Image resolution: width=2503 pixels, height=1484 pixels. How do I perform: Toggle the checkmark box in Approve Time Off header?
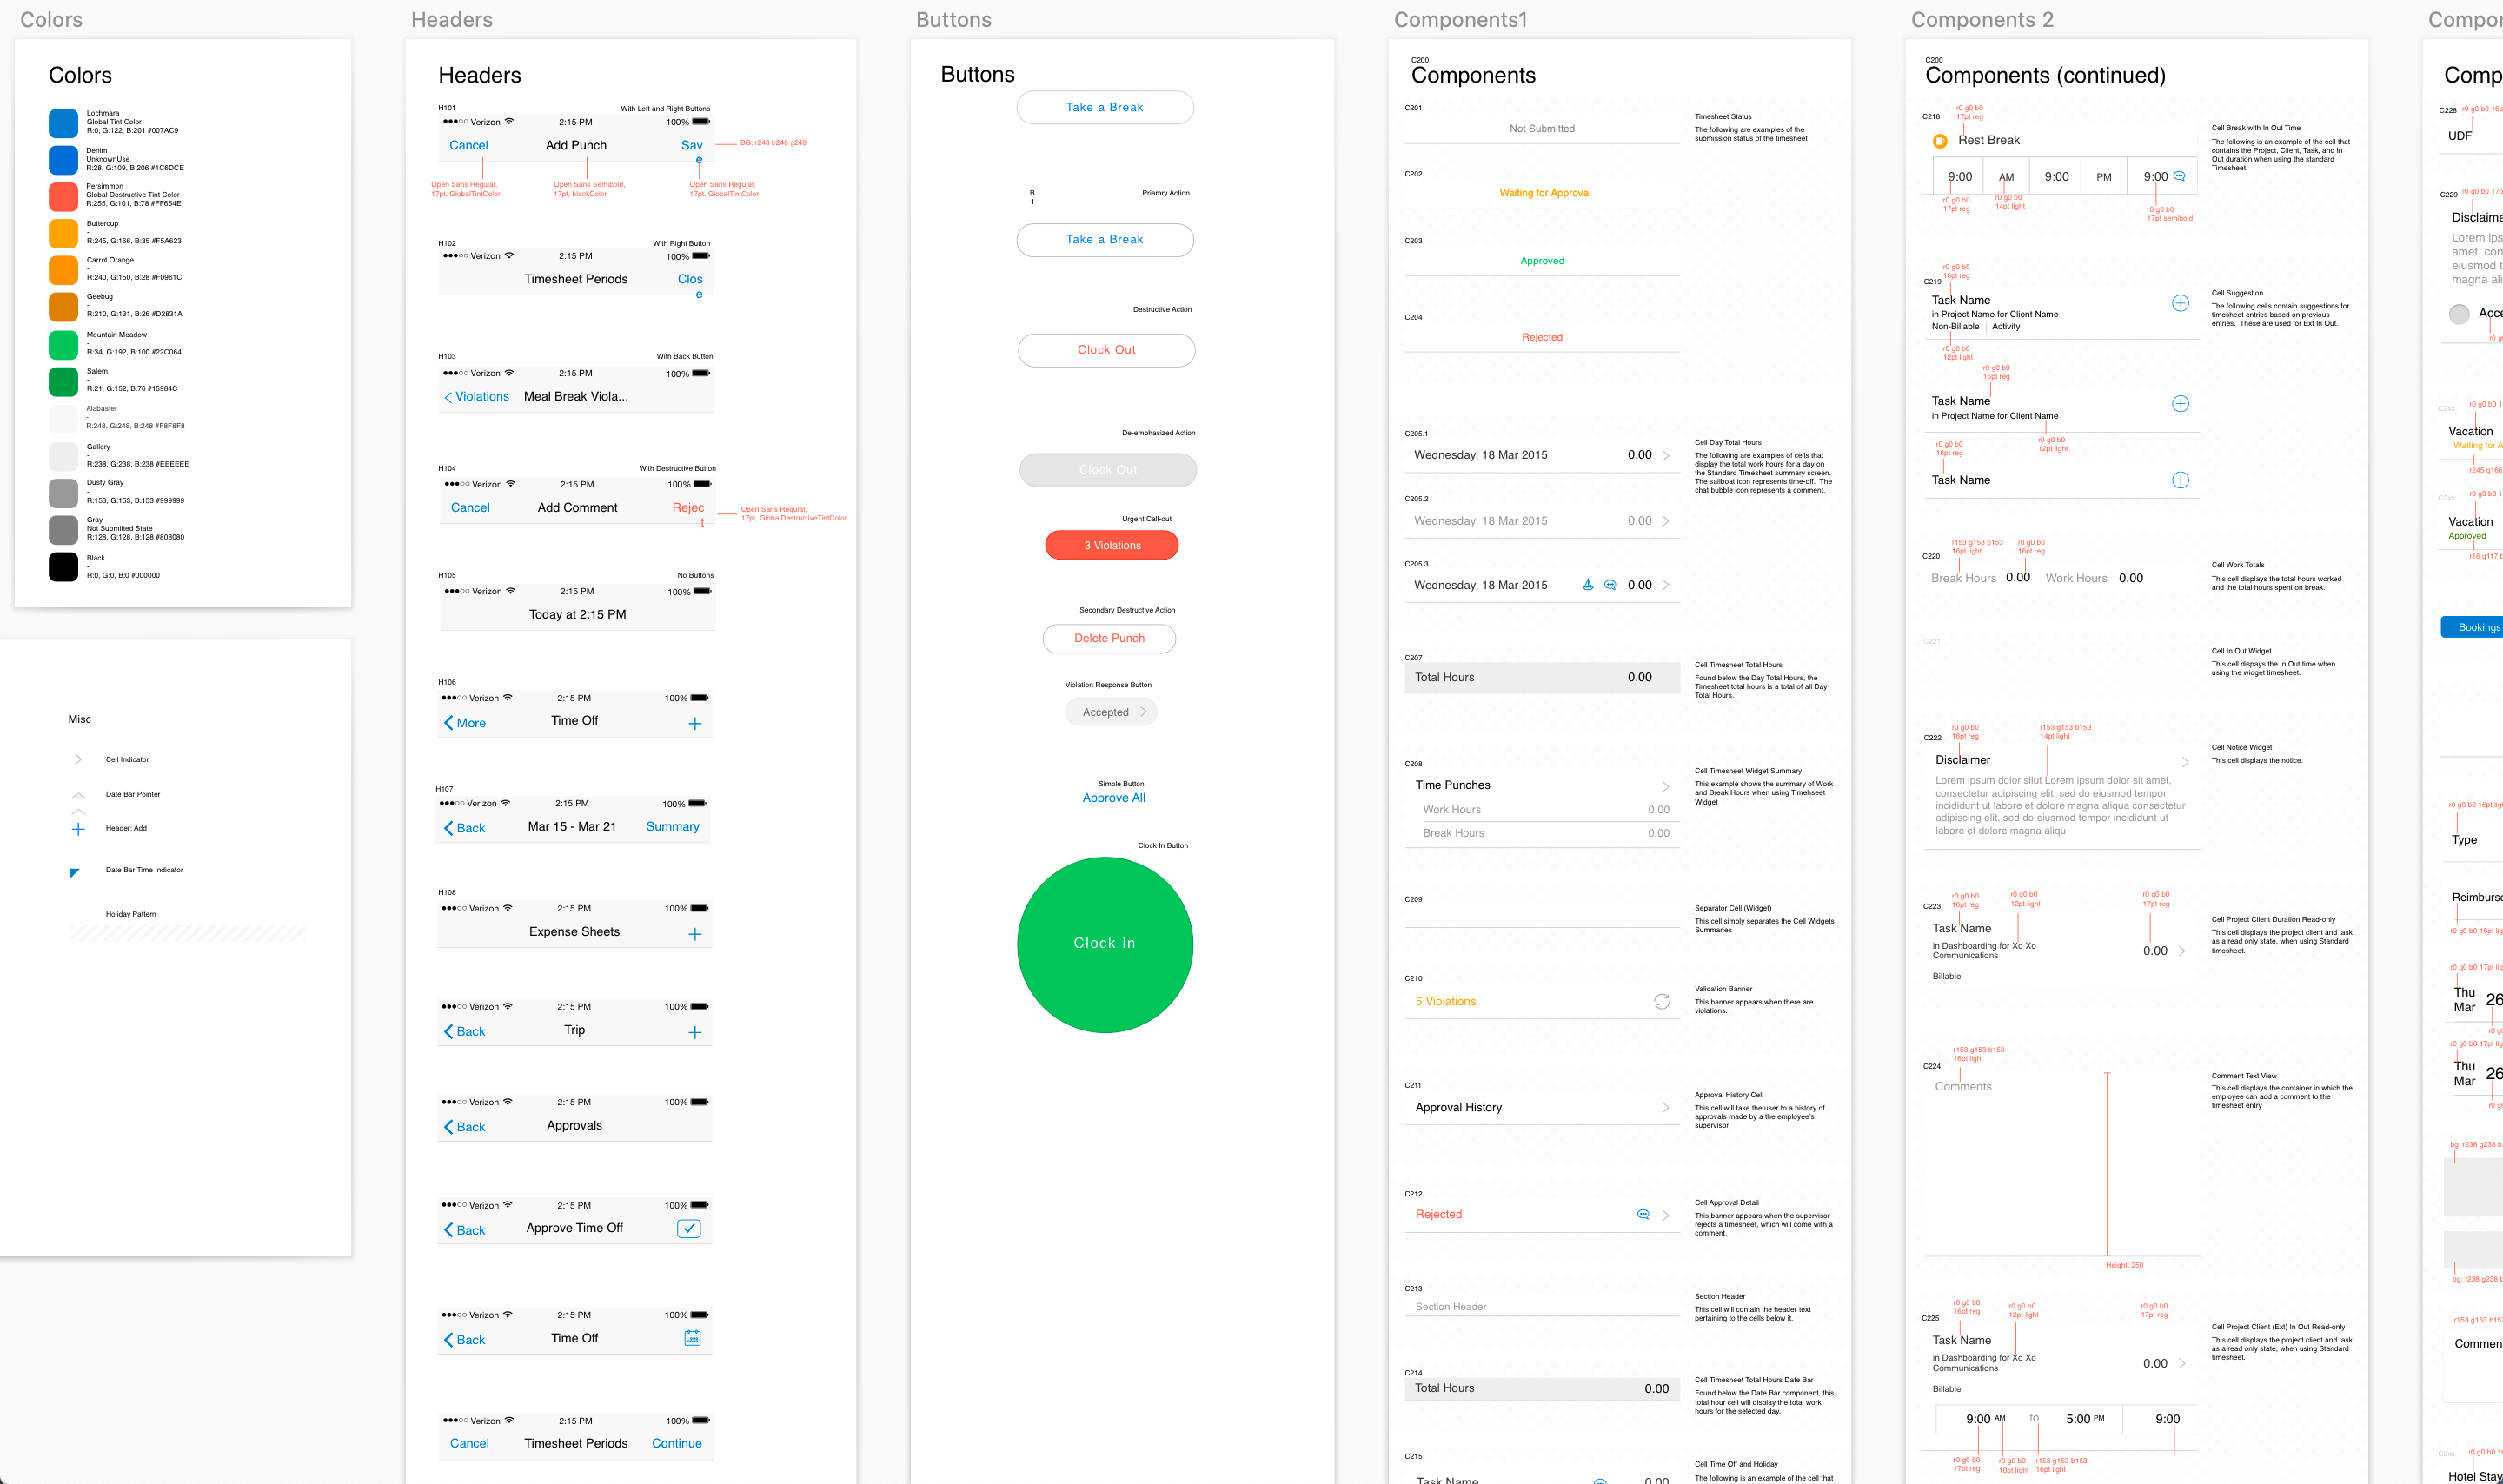tap(688, 1229)
